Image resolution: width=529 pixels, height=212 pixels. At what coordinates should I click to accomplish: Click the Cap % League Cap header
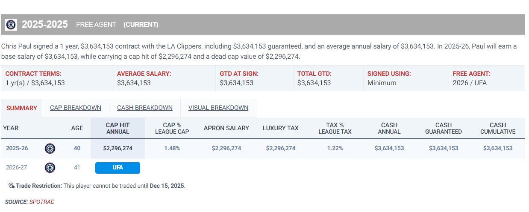click(172, 128)
